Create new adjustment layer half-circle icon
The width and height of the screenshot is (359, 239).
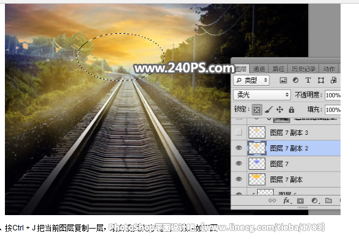[x=315, y=200]
